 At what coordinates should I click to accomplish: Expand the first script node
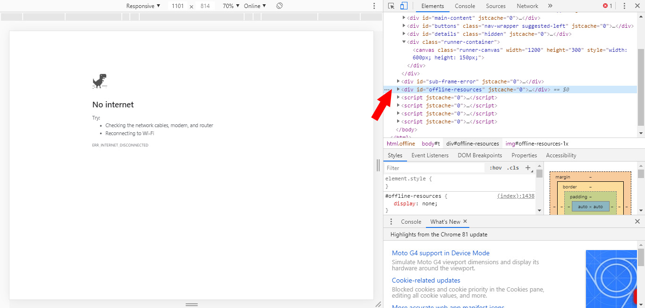pos(398,97)
